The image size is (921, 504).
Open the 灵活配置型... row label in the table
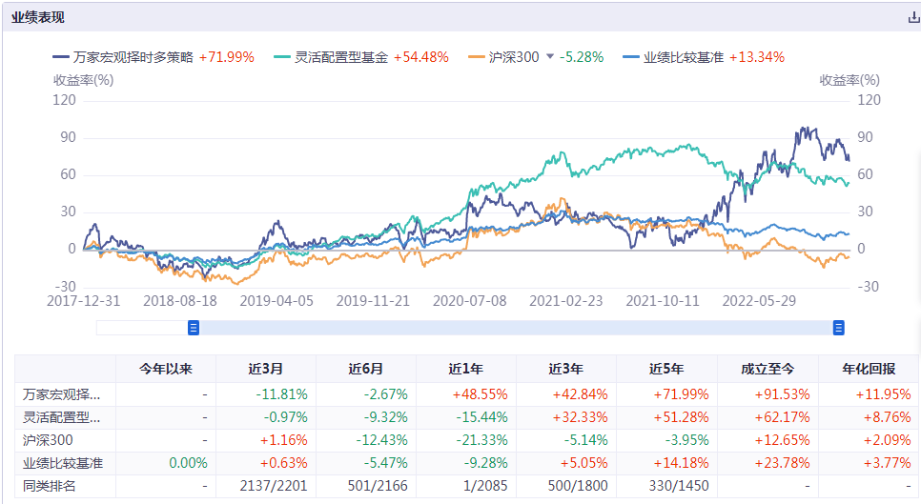click(x=63, y=416)
